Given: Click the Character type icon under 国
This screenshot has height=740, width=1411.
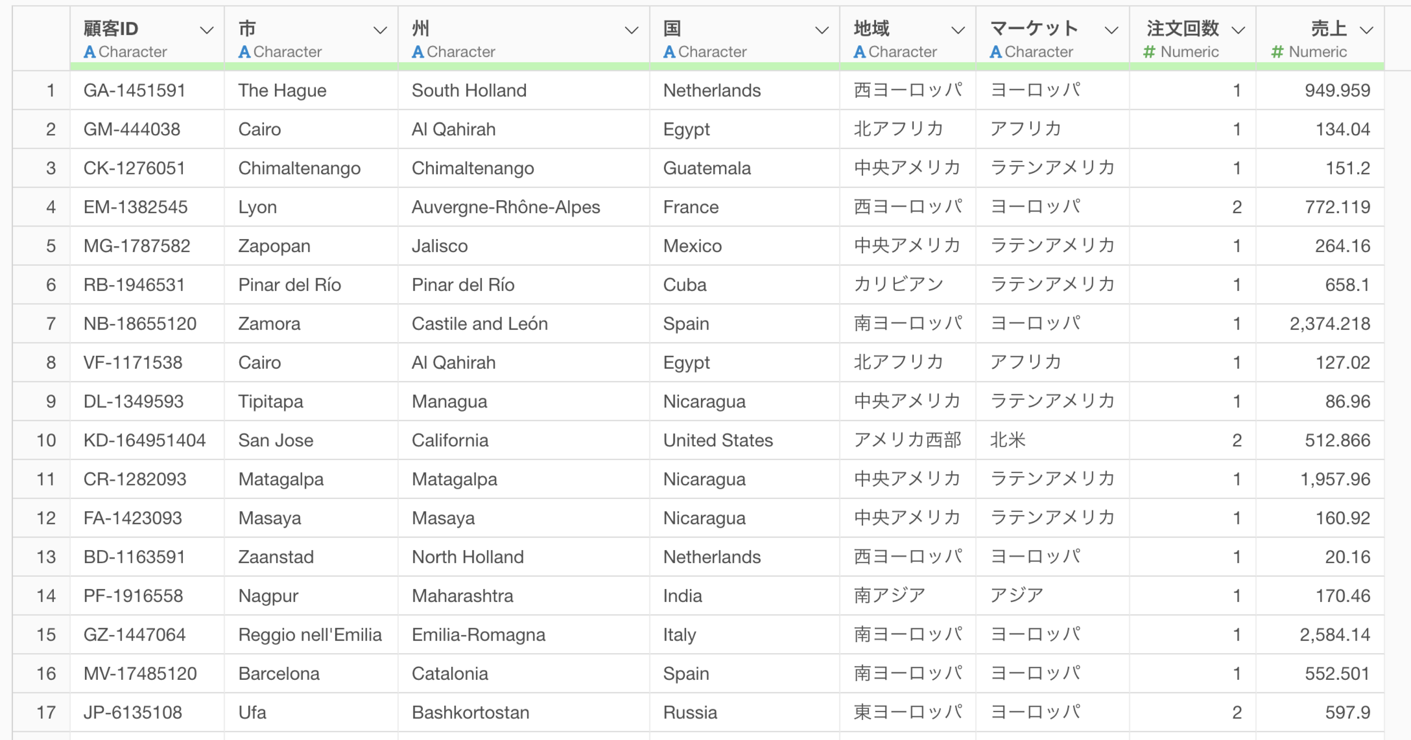Looking at the screenshot, I should [x=670, y=52].
